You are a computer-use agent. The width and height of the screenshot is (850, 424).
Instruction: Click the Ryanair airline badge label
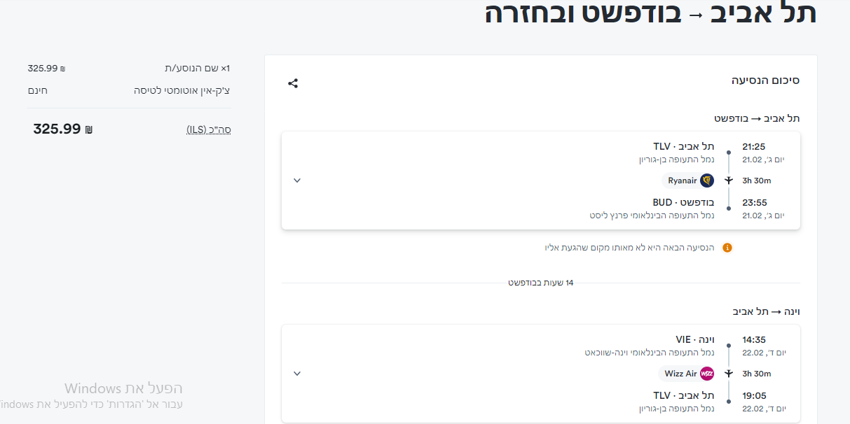(x=682, y=181)
